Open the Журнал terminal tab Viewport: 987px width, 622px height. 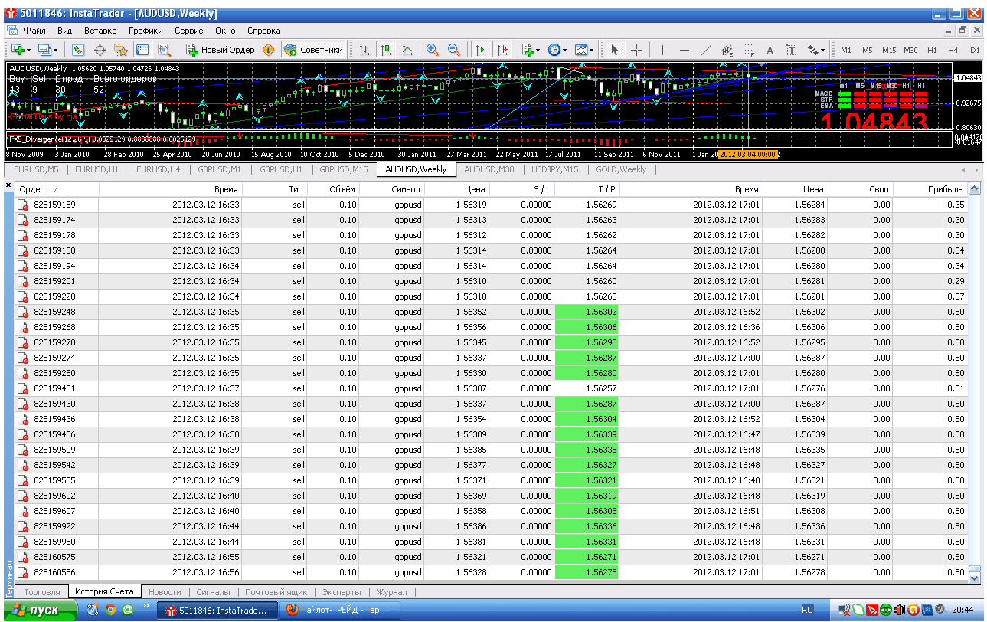pyautogui.click(x=393, y=592)
